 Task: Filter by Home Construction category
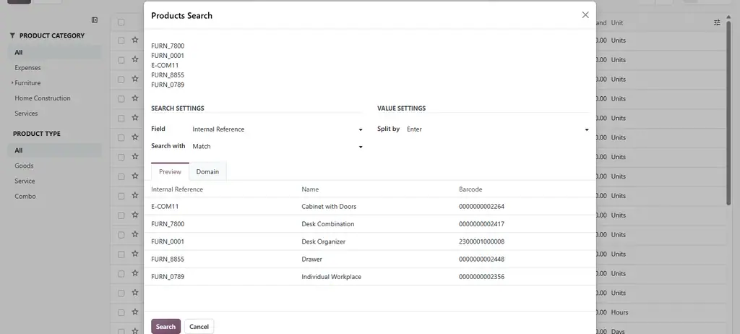tap(43, 98)
